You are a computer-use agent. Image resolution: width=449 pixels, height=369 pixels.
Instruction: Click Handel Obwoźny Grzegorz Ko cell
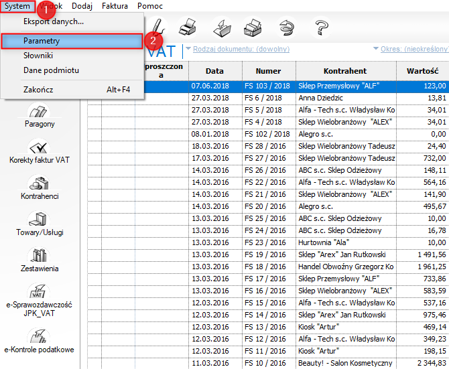coord(346,267)
